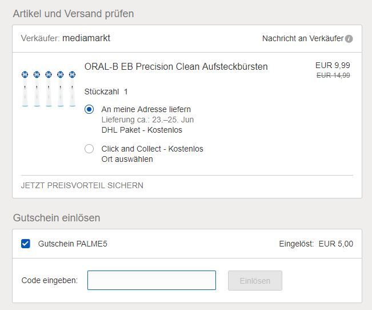
Task: Click the struck-through price EUR 14,99
Action: [x=333, y=75]
